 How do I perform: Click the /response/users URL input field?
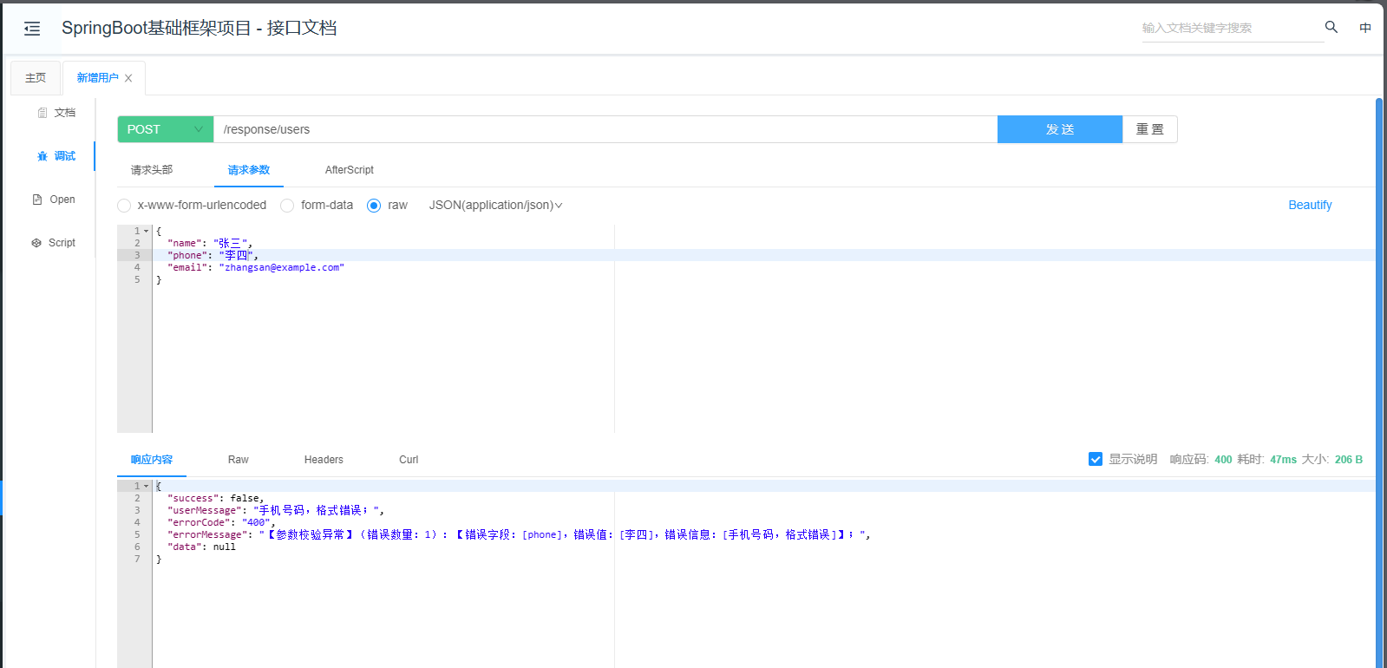[x=605, y=129]
